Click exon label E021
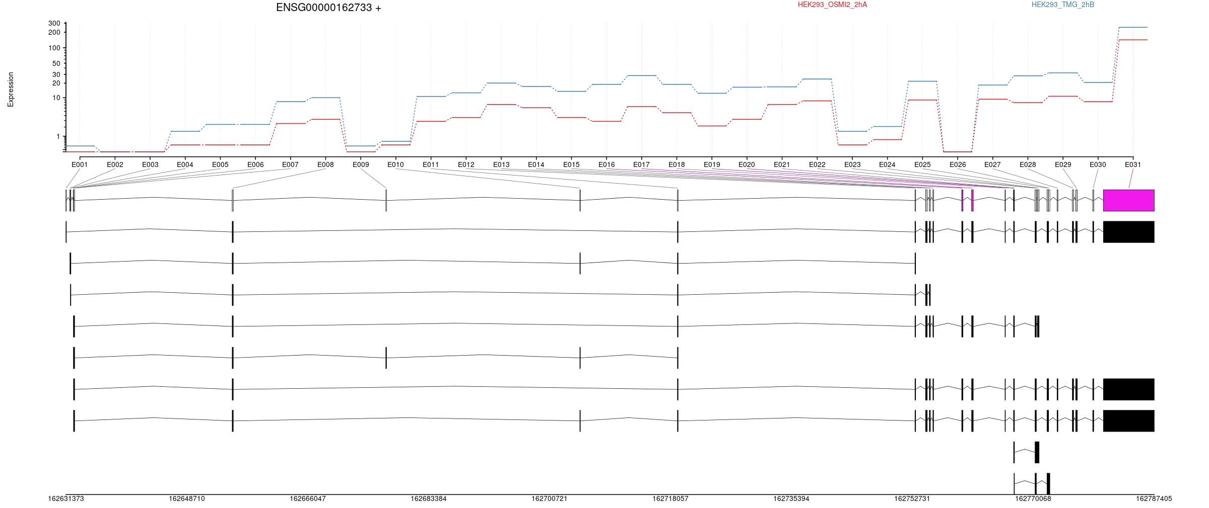1209x508 pixels. 782,164
